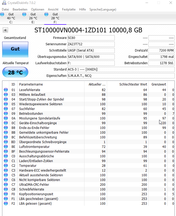Viewport: 176px width, 216px height.
Task: Click the status dot for Ende-zu-Ende-Fehler
Action: [6, 128]
